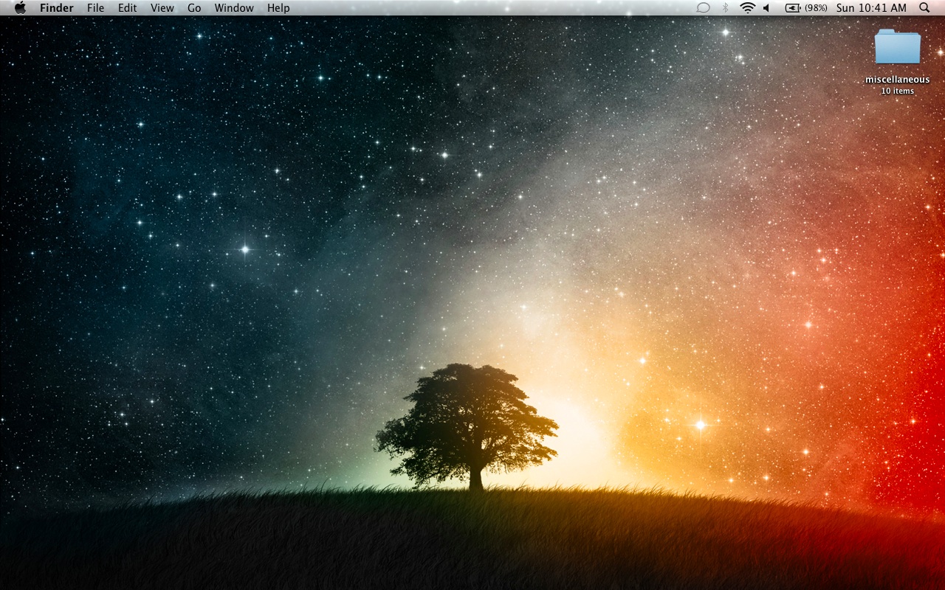
Task: Open the Window menu
Action: pyautogui.click(x=234, y=7)
